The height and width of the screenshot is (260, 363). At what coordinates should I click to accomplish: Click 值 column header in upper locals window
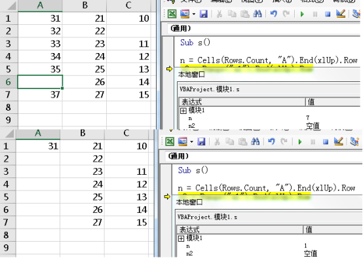tap(333, 102)
